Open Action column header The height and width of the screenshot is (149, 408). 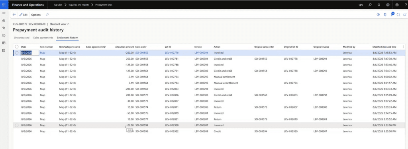(x=217, y=47)
